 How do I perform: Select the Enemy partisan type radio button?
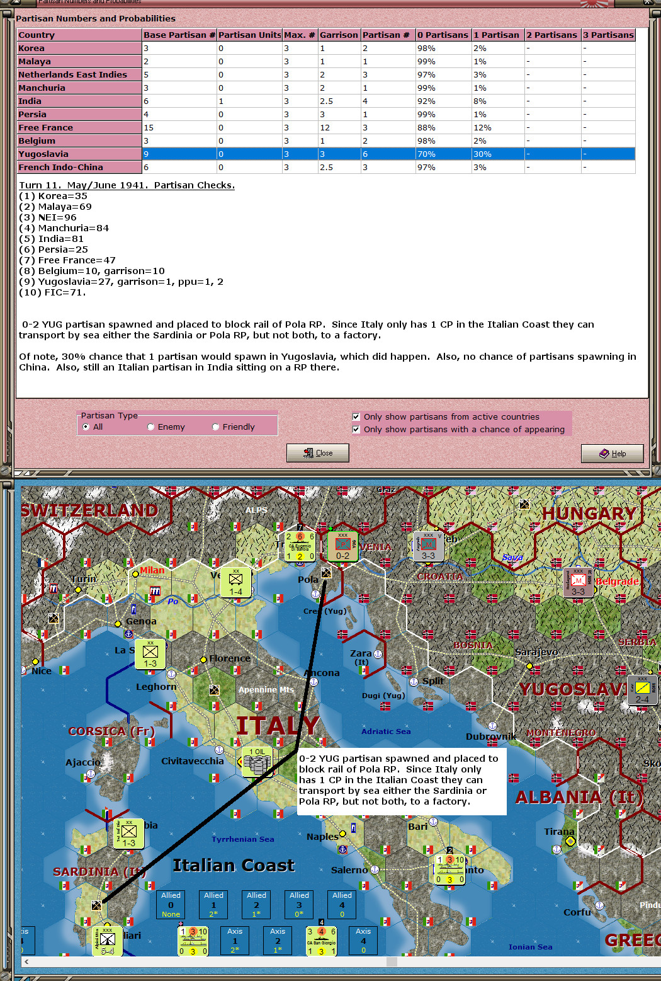click(150, 427)
